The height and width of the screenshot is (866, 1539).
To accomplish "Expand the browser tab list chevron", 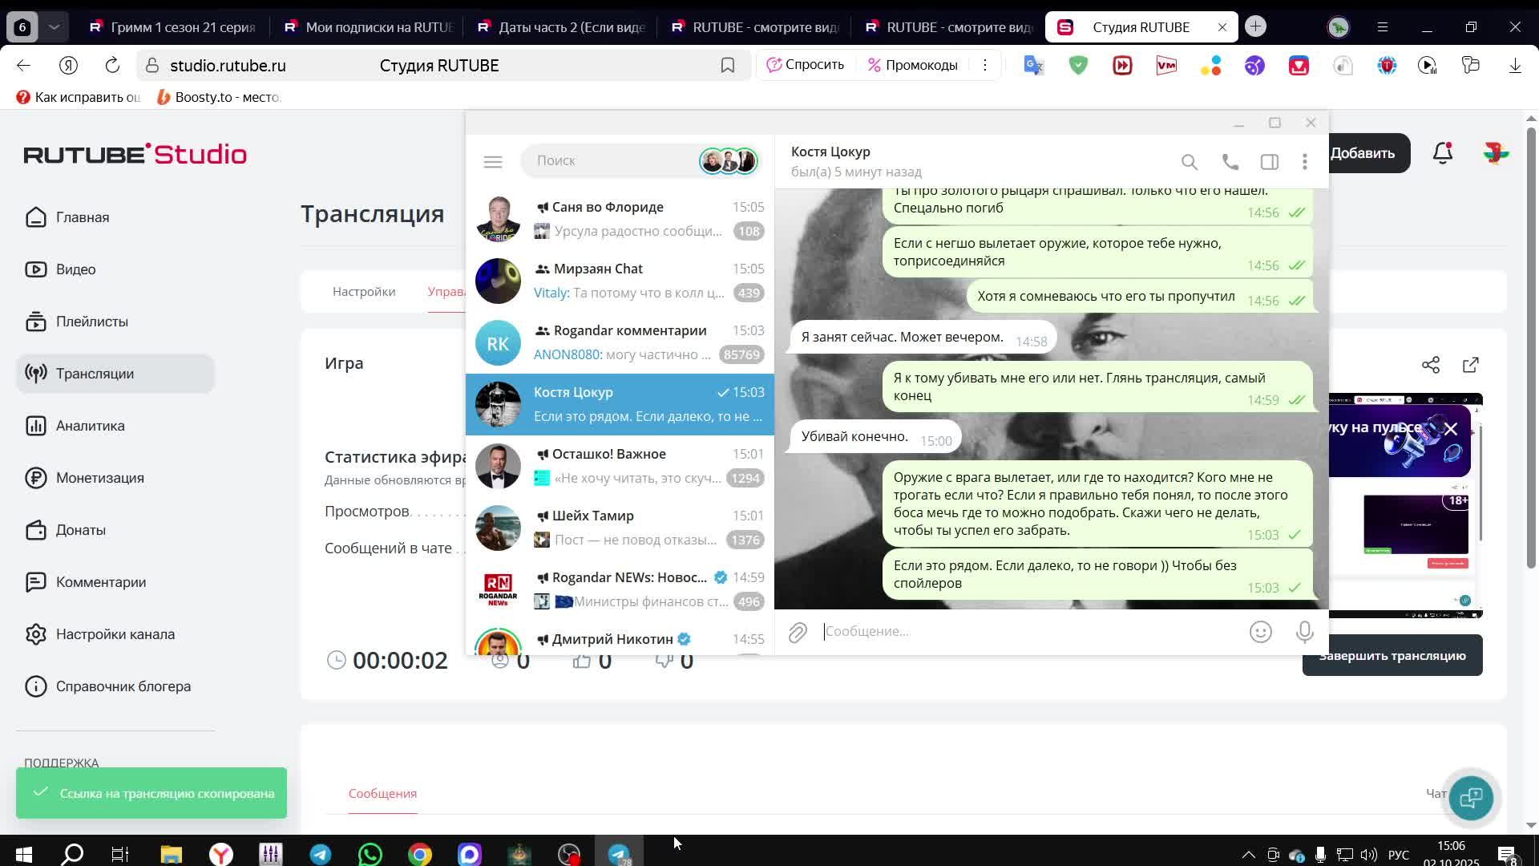I will [x=54, y=26].
